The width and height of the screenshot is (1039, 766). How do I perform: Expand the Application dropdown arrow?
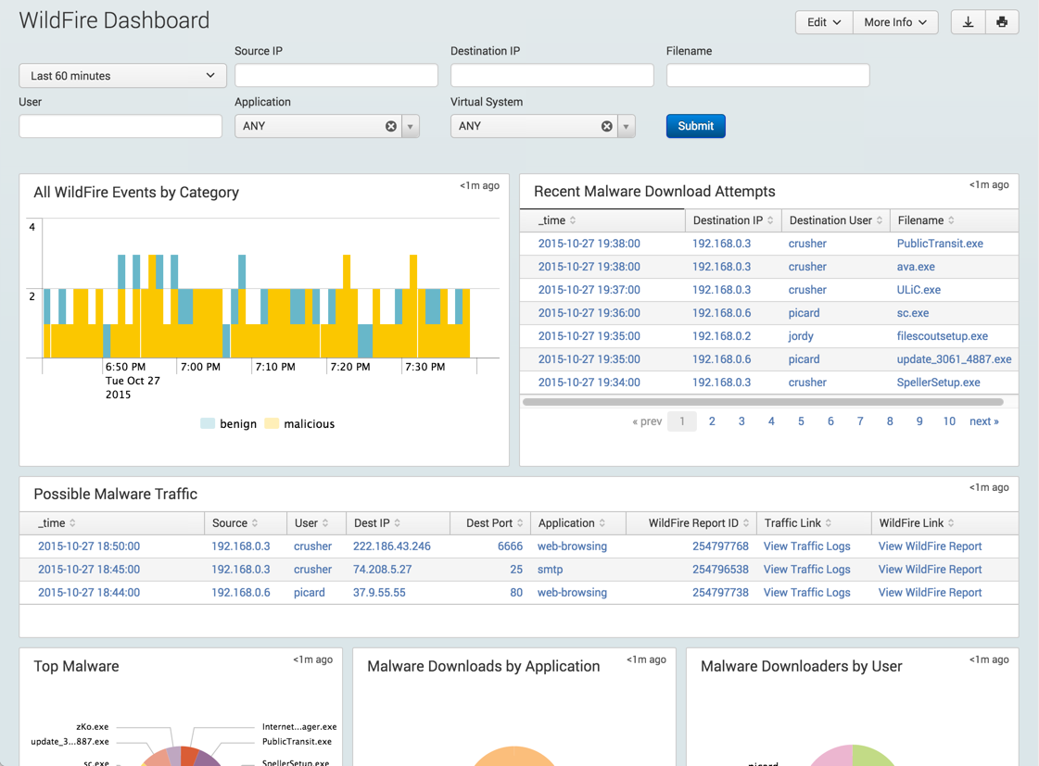point(411,126)
